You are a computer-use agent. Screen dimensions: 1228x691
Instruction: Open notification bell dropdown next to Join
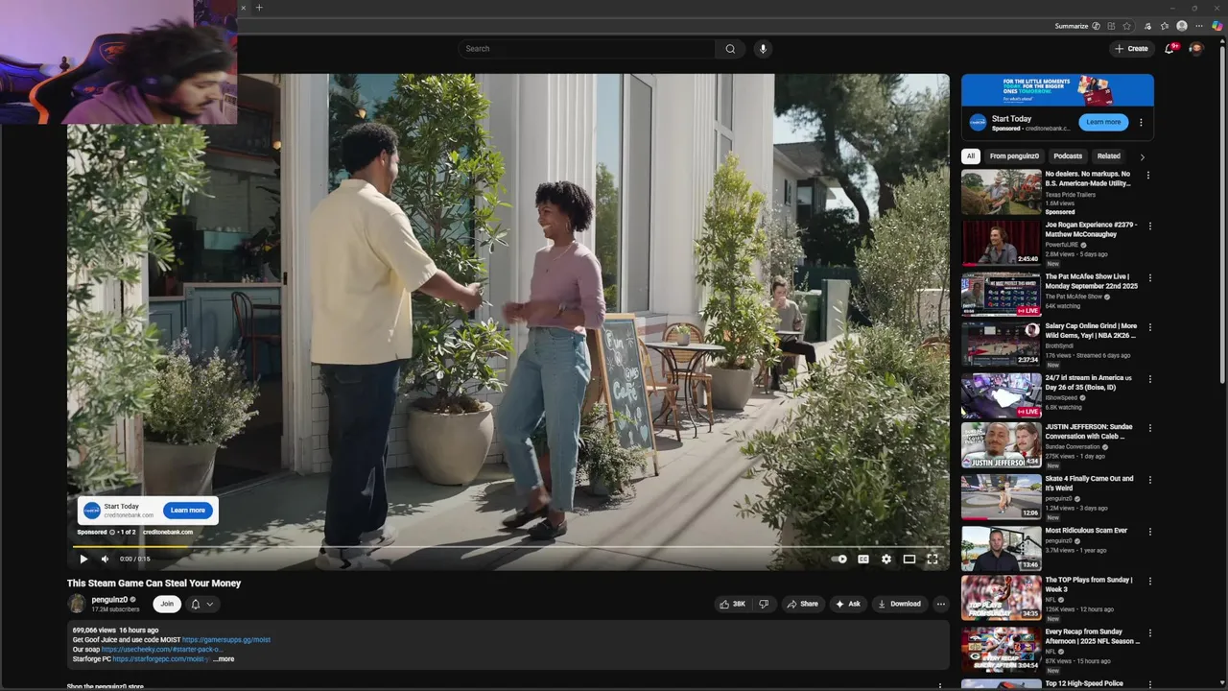pos(201,604)
